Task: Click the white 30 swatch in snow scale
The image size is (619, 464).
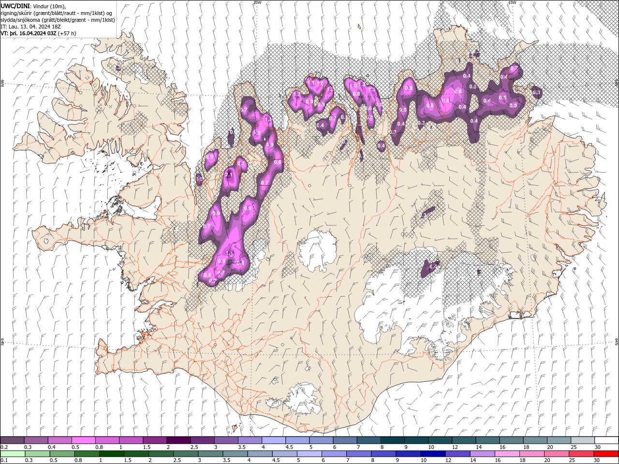Action: click(x=606, y=440)
